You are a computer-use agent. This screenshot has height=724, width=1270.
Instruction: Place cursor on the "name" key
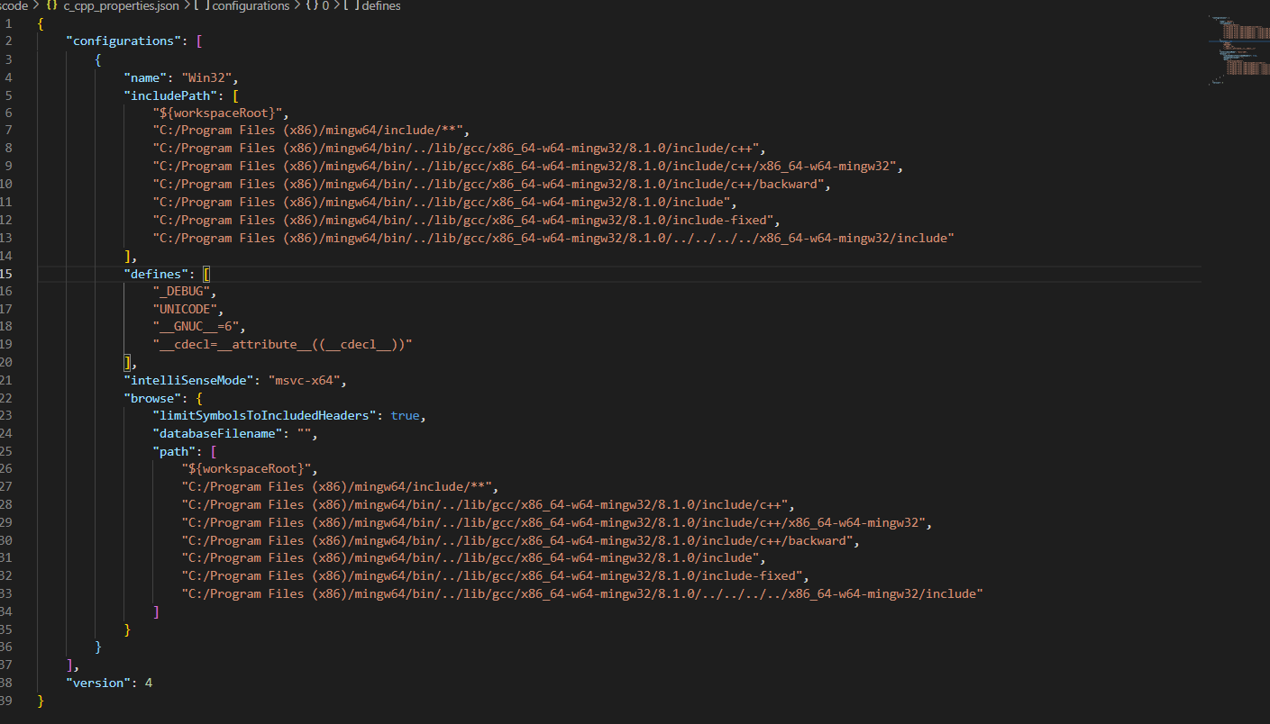(145, 77)
